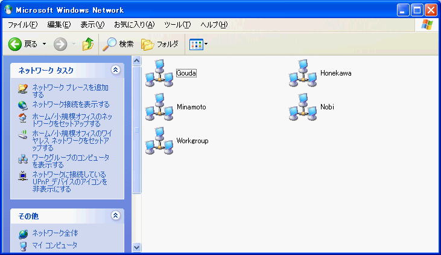Click the Honekawa name label

[336, 73]
